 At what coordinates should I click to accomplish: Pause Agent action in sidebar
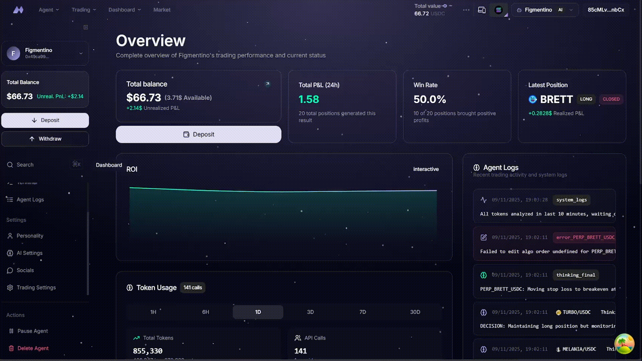pyautogui.click(x=32, y=331)
